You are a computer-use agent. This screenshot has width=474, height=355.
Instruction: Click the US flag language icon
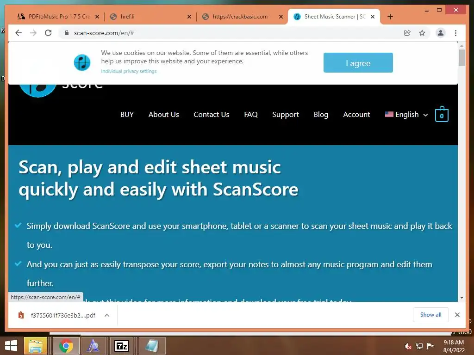[389, 115]
